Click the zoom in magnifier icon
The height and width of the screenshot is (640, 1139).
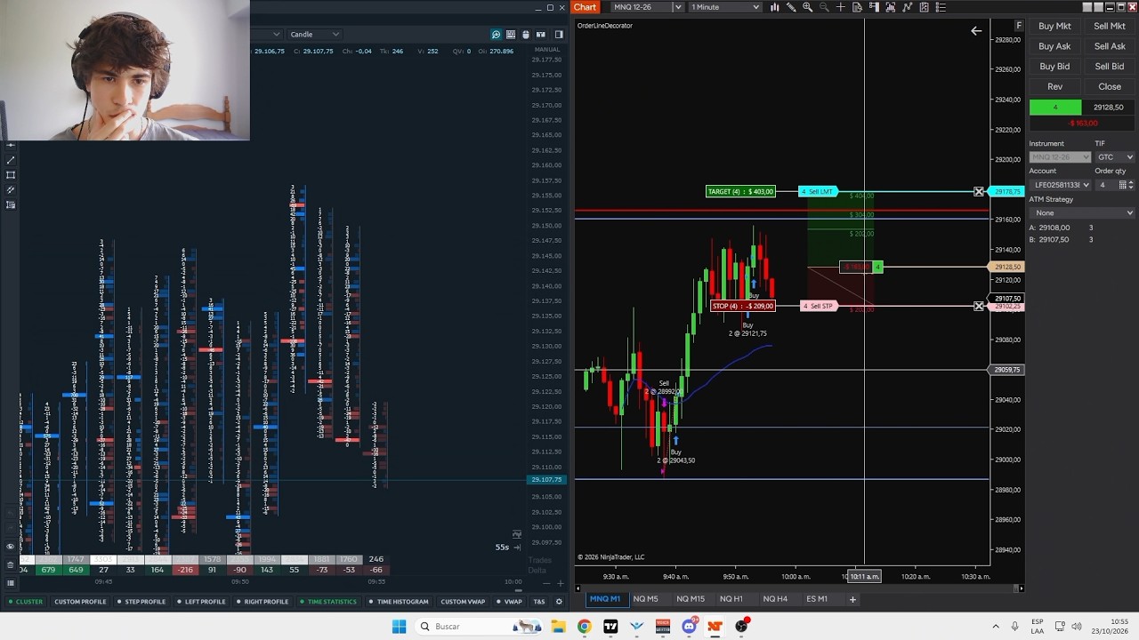807,7
